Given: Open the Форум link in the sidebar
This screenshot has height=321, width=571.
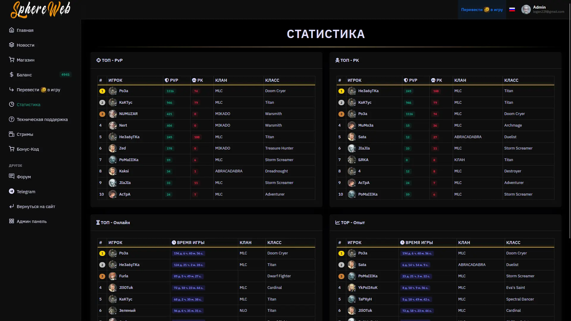Looking at the screenshot, I should (23, 177).
